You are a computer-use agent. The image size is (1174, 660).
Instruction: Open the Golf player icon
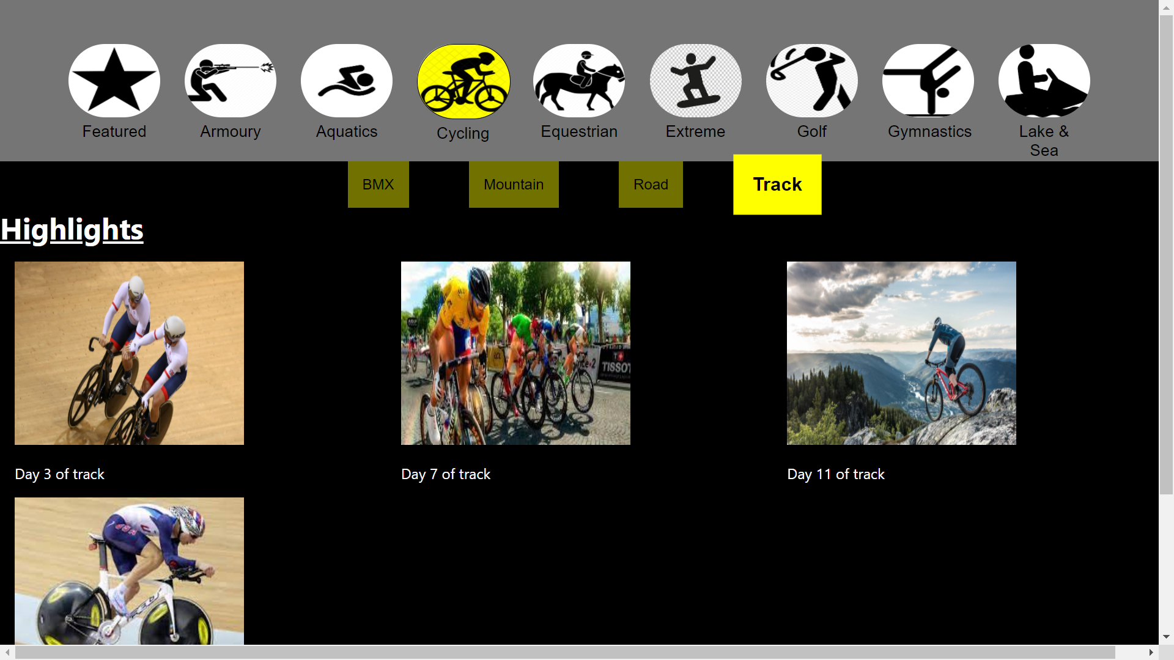[812, 81]
